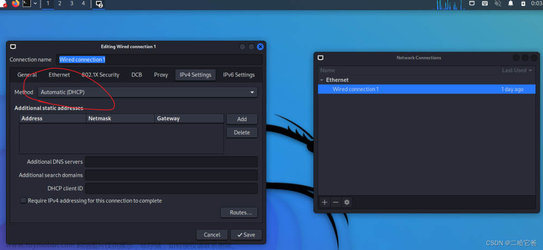The height and width of the screenshot is (250, 543).
Task: Select Wired connection 1 in Network Connections
Action: [427, 89]
